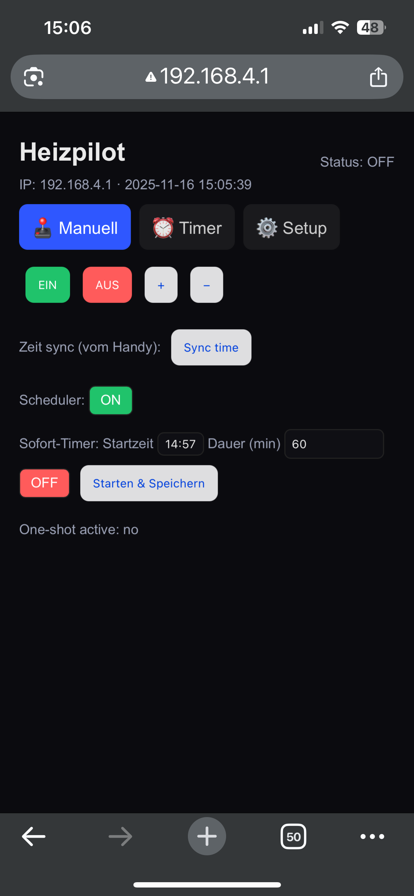Decrease the level with the minus button
The height and width of the screenshot is (896, 414).
(x=207, y=285)
